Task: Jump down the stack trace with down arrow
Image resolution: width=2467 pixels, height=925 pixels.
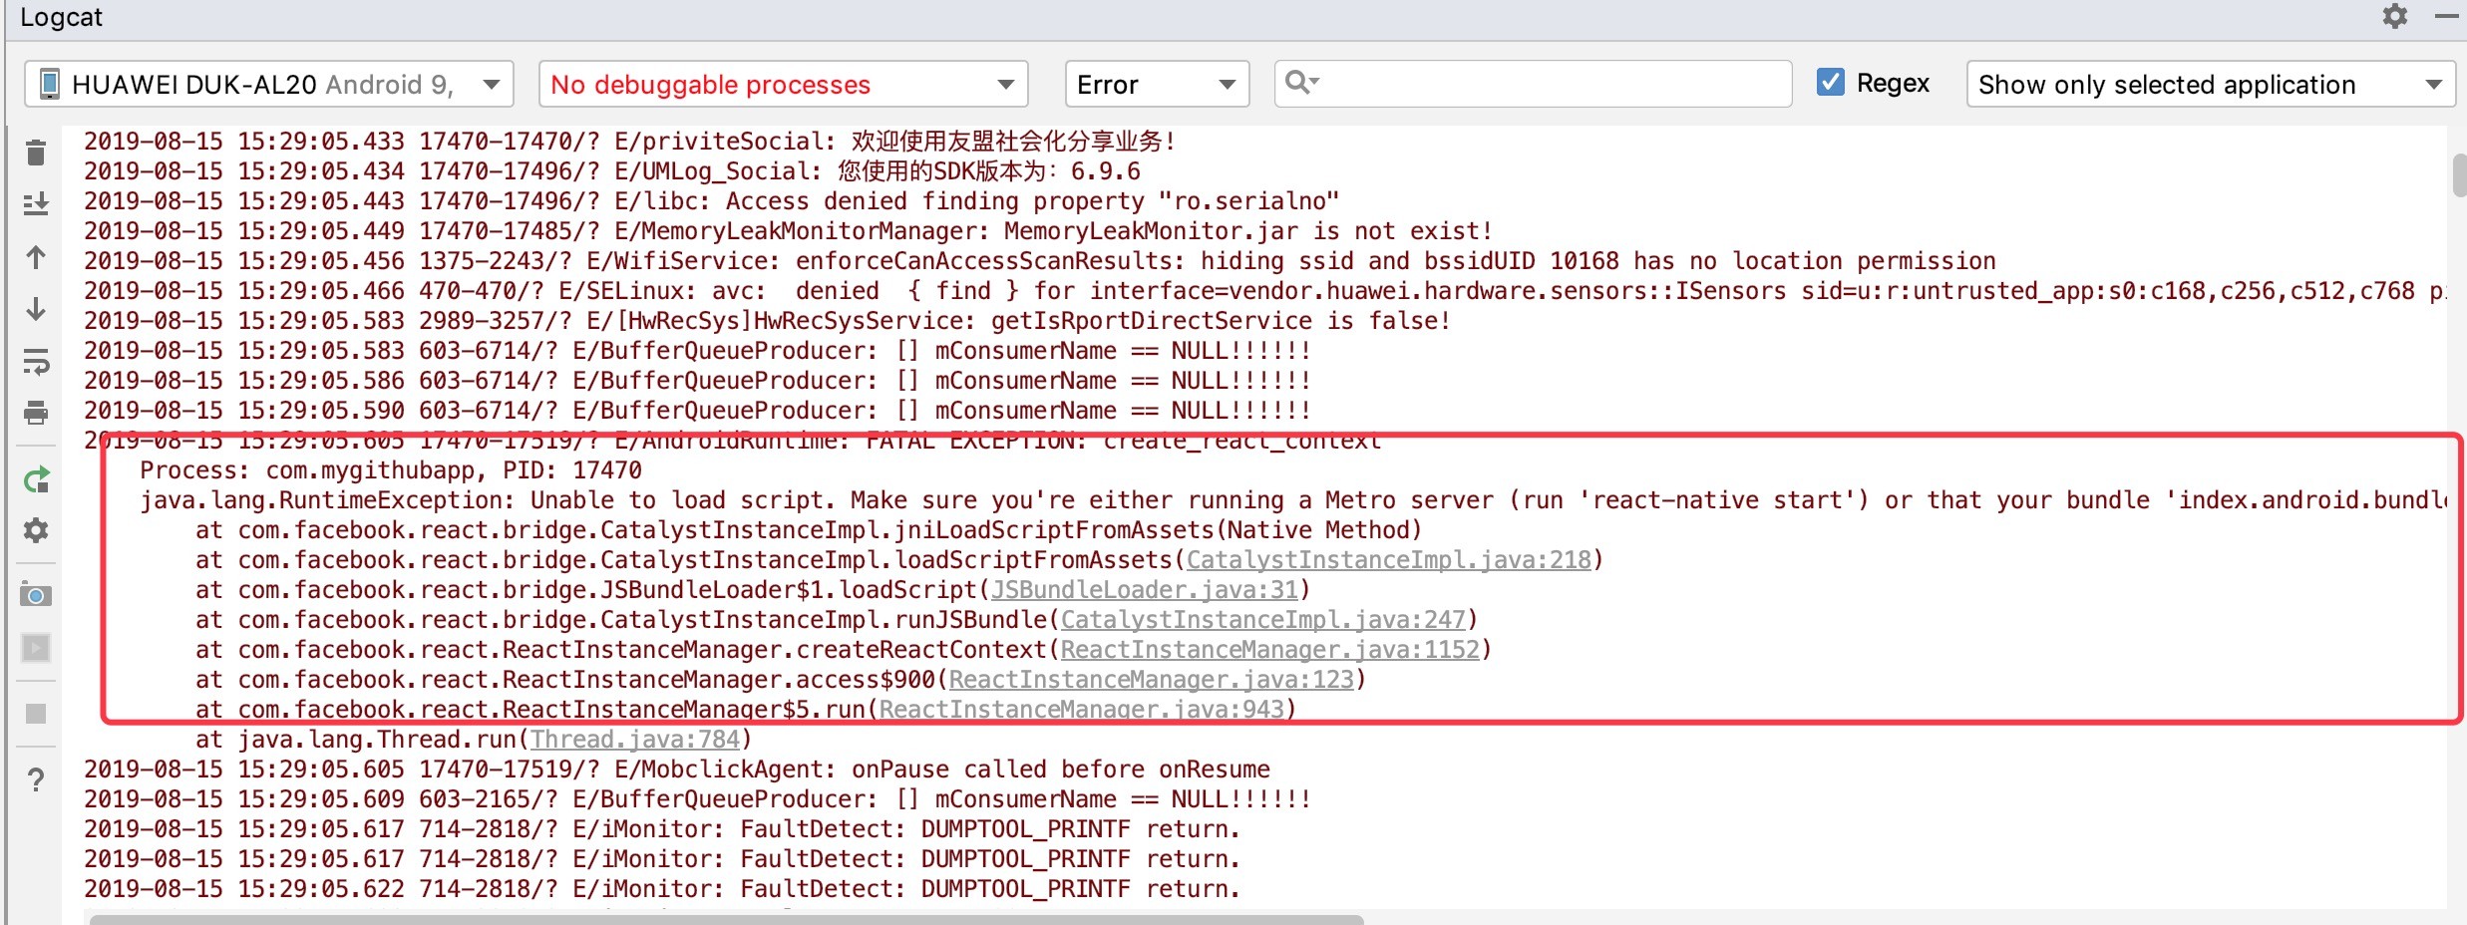Action: click(x=36, y=309)
